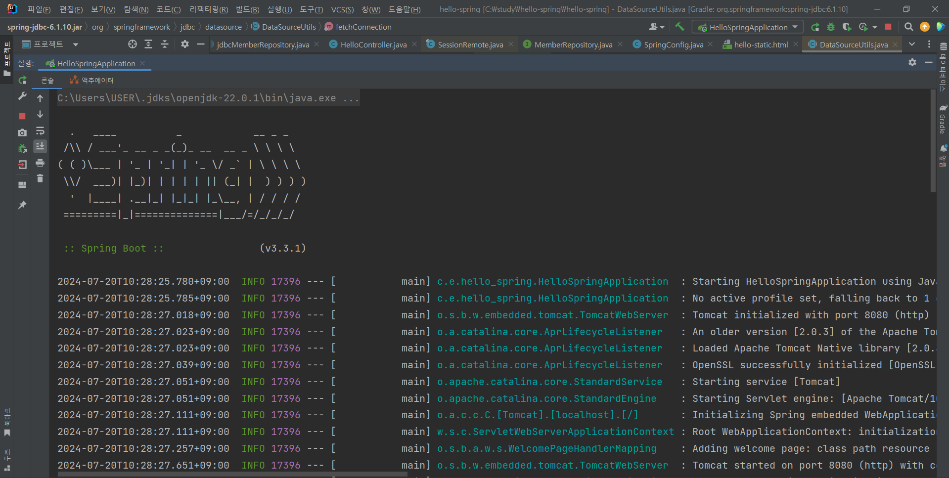Jump down the stack trace with the down arrow
The image size is (949, 478).
[x=40, y=114]
